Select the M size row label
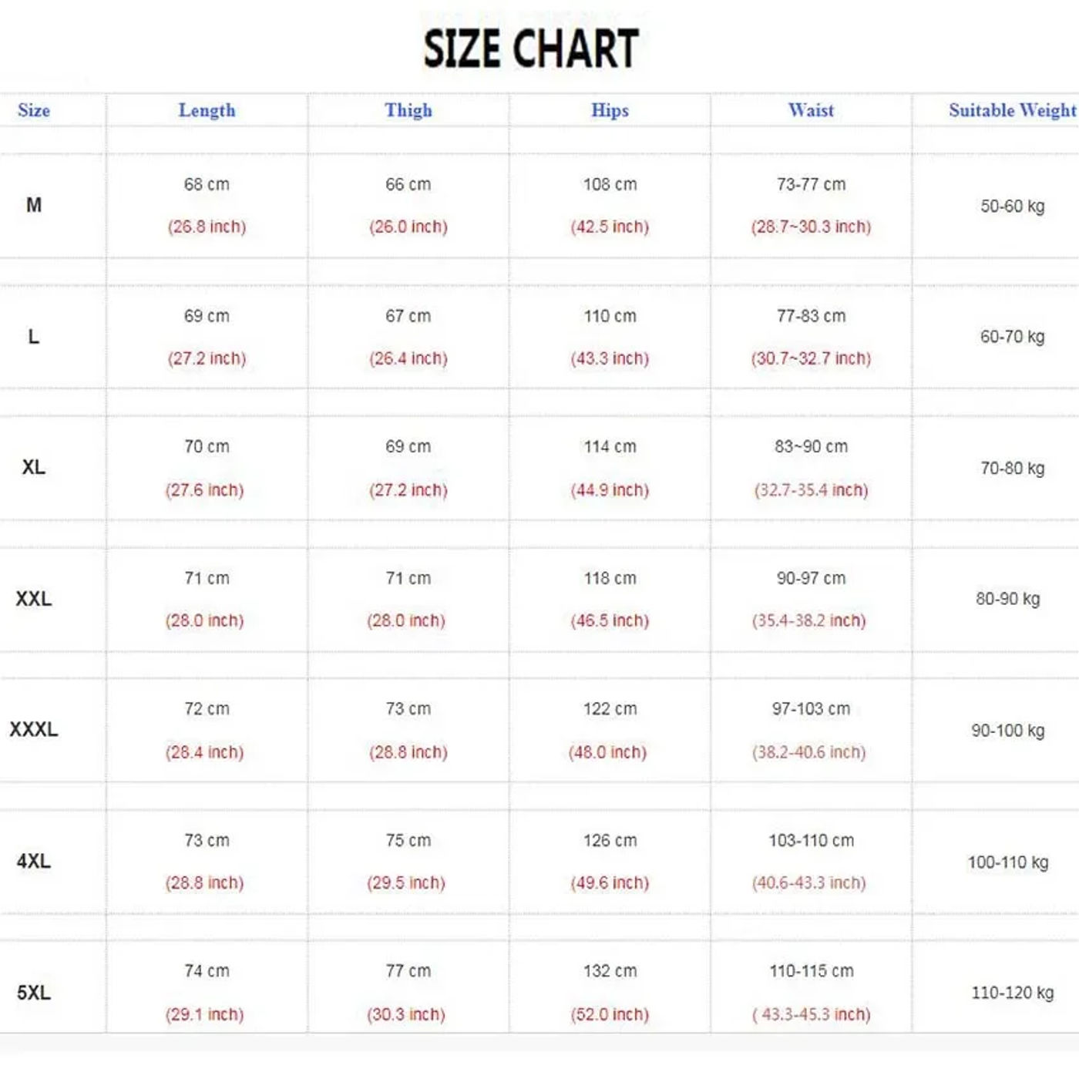1079x1079 pixels. (34, 205)
